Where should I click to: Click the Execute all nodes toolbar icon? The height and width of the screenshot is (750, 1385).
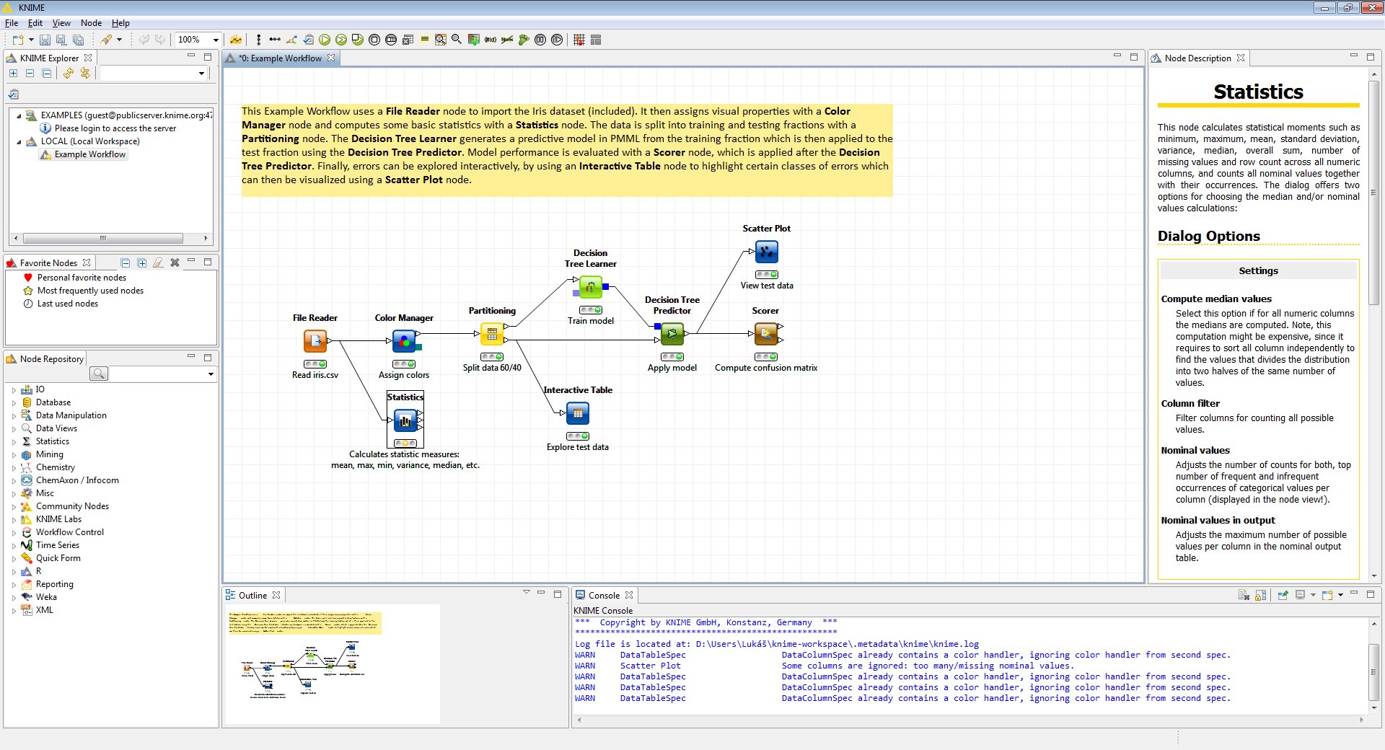pyautogui.click(x=341, y=40)
